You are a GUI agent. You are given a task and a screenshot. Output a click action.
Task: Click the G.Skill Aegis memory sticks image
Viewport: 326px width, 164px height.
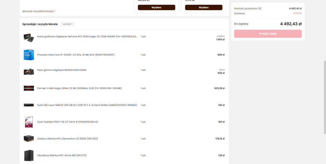tap(29, 88)
